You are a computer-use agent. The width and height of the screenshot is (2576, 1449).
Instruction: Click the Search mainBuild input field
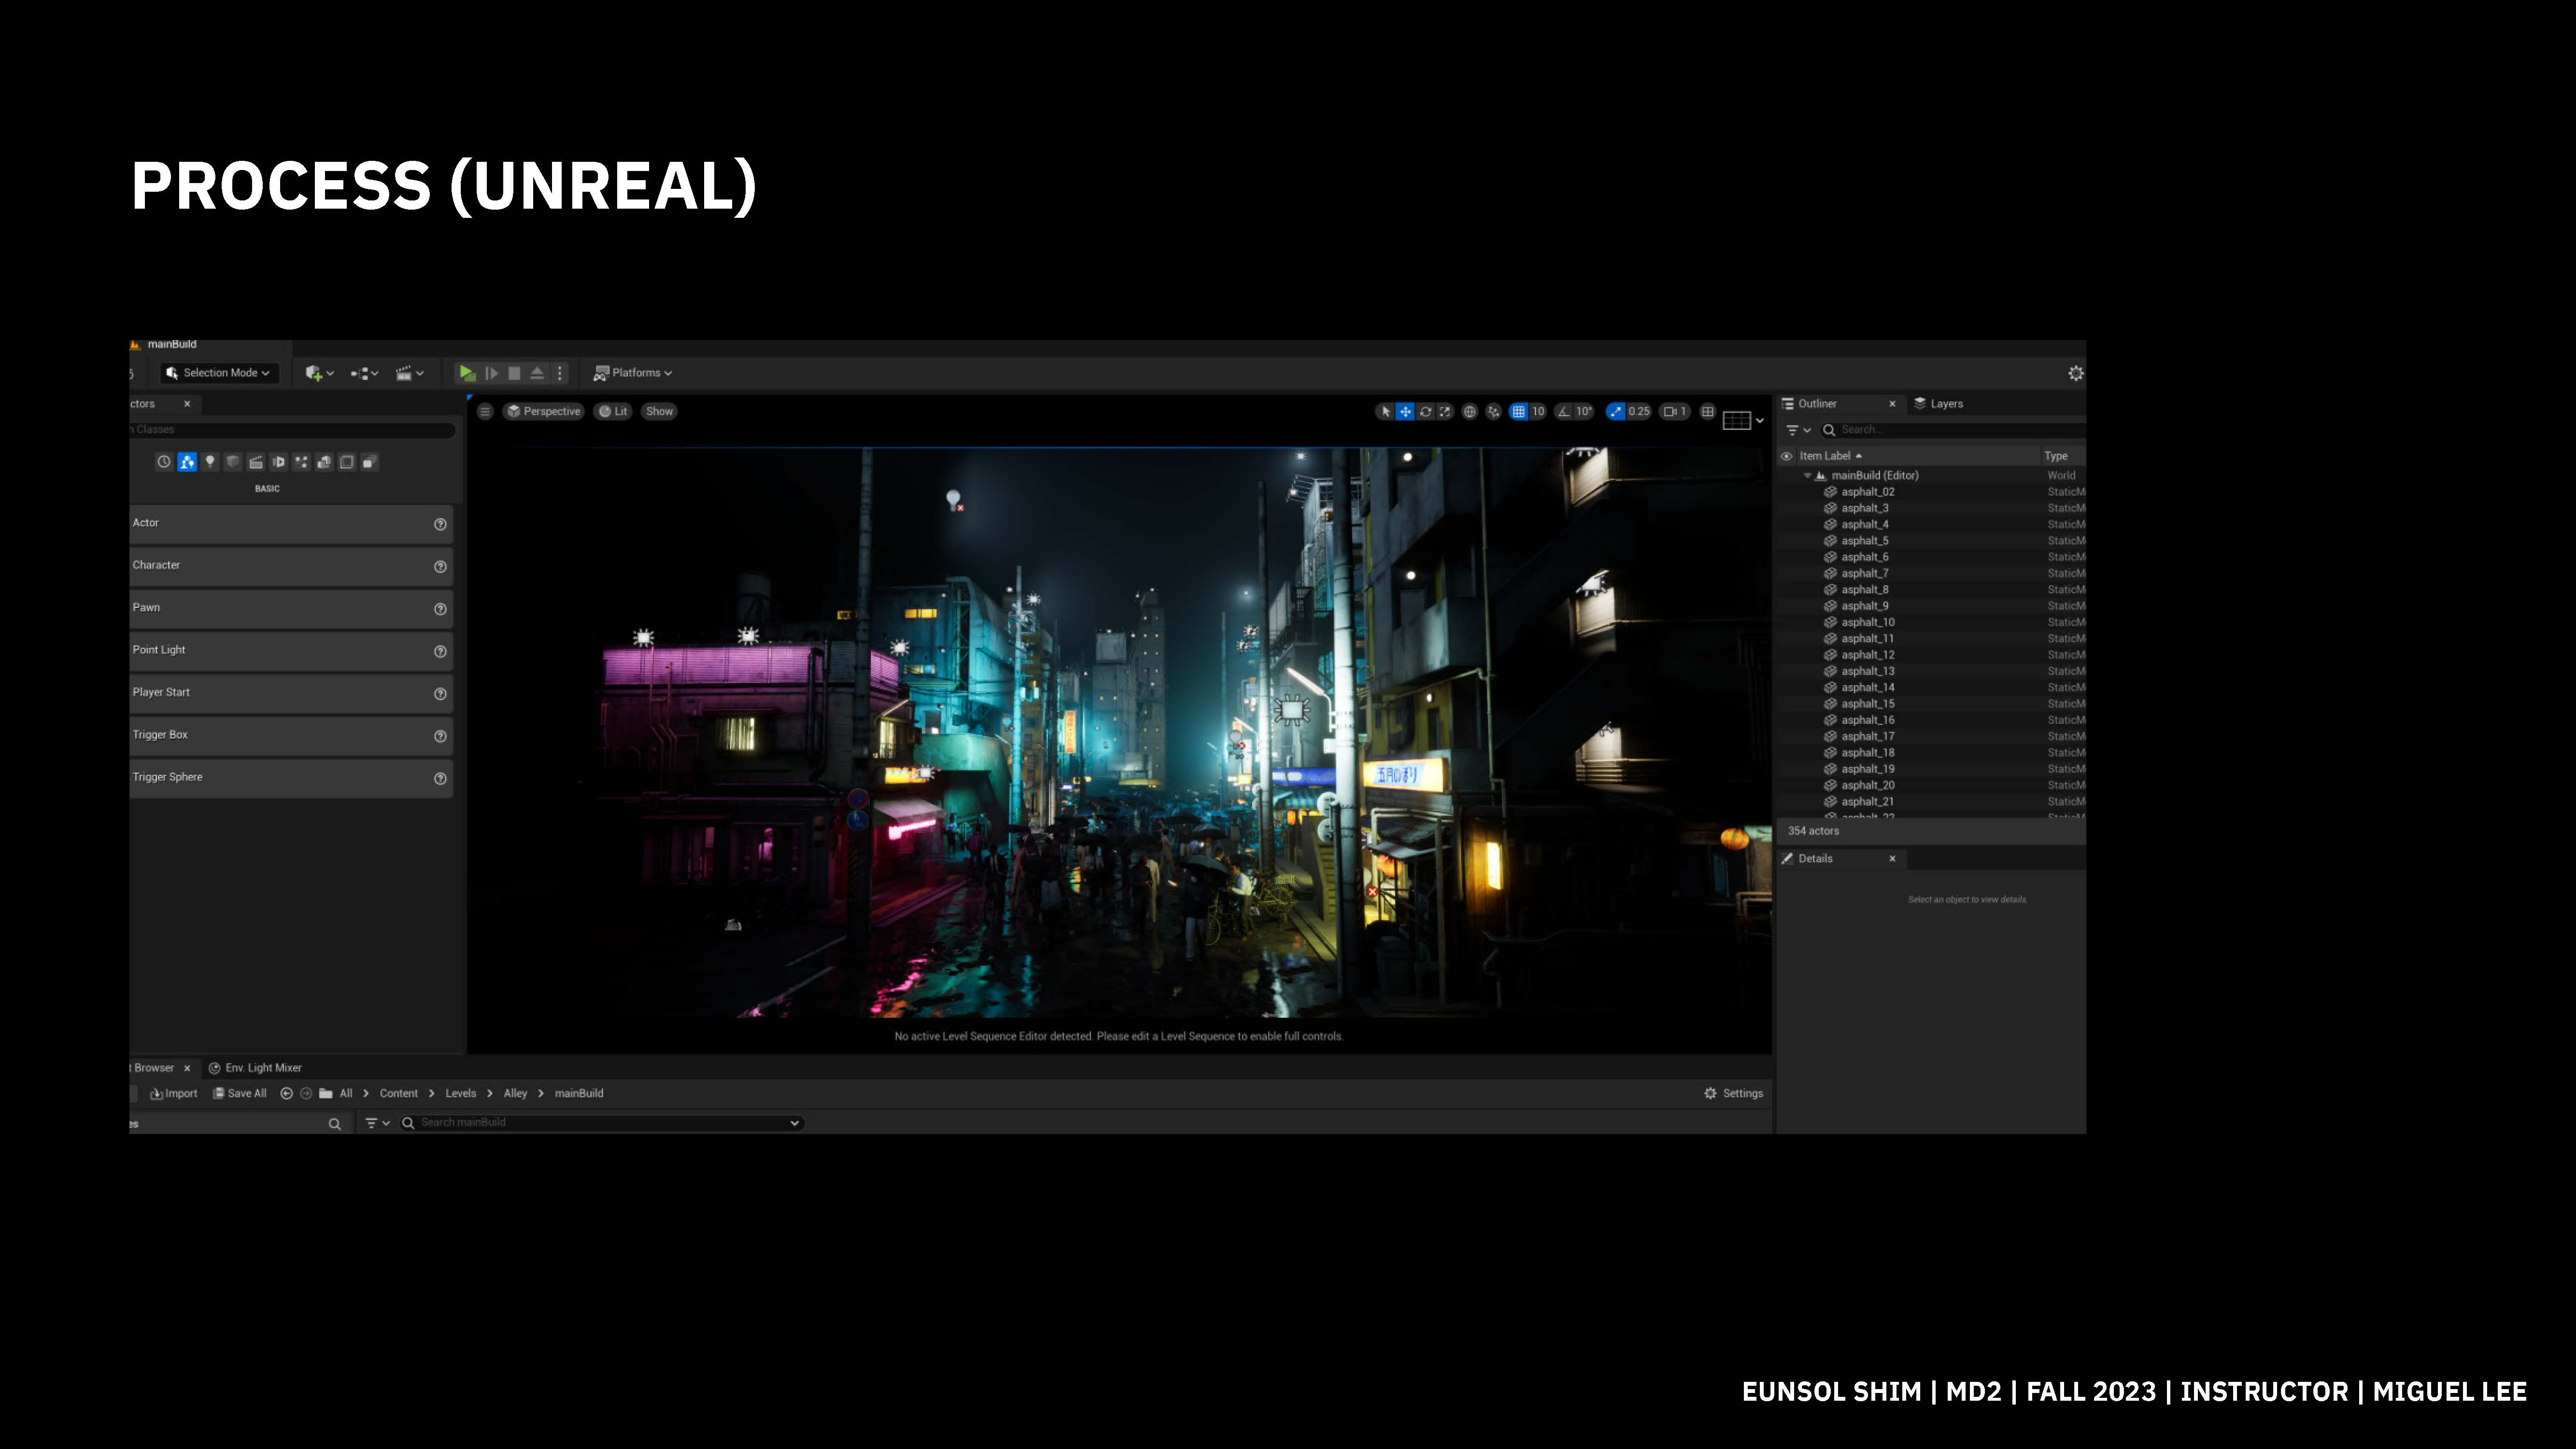600,1123
